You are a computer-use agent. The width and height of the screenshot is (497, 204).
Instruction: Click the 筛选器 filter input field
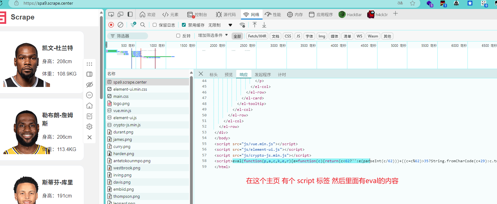click(128, 36)
